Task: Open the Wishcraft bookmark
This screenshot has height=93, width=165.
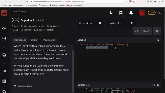Action: click(x=43, y=5)
